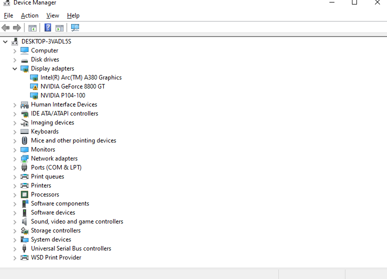Expand the Universal Serial Bus controllers node
387x279 pixels.
(x=15, y=248)
